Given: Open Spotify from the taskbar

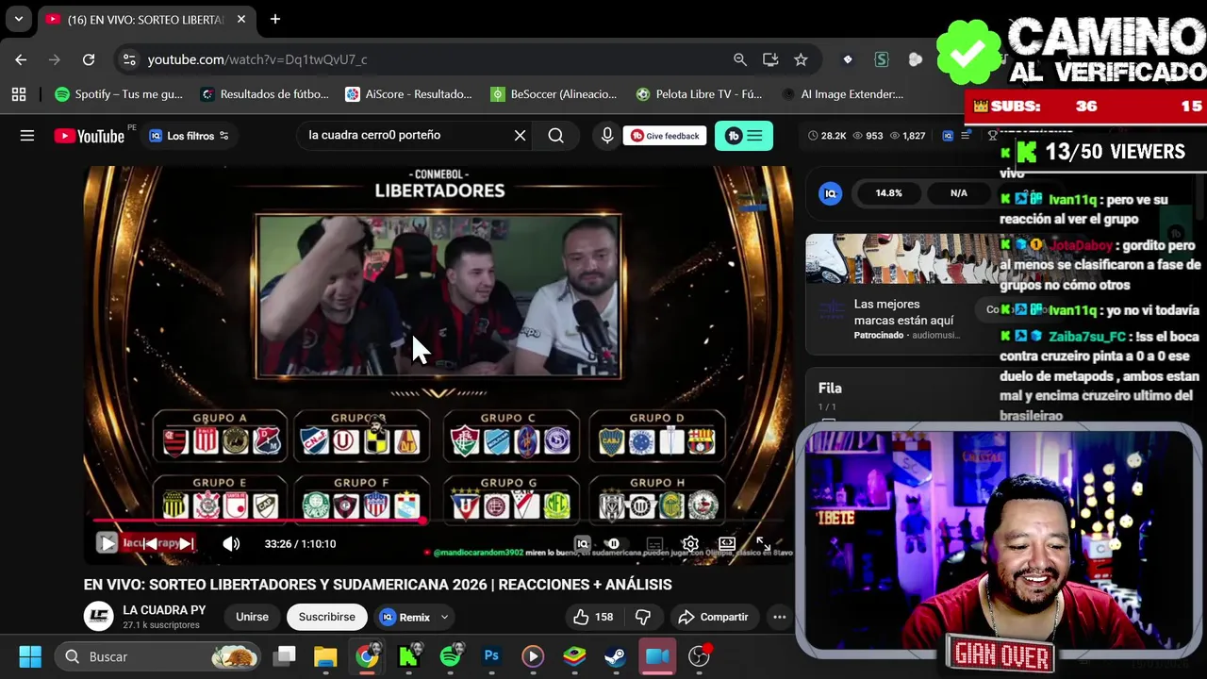Looking at the screenshot, I should pyautogui.click(x=451, y=656).
